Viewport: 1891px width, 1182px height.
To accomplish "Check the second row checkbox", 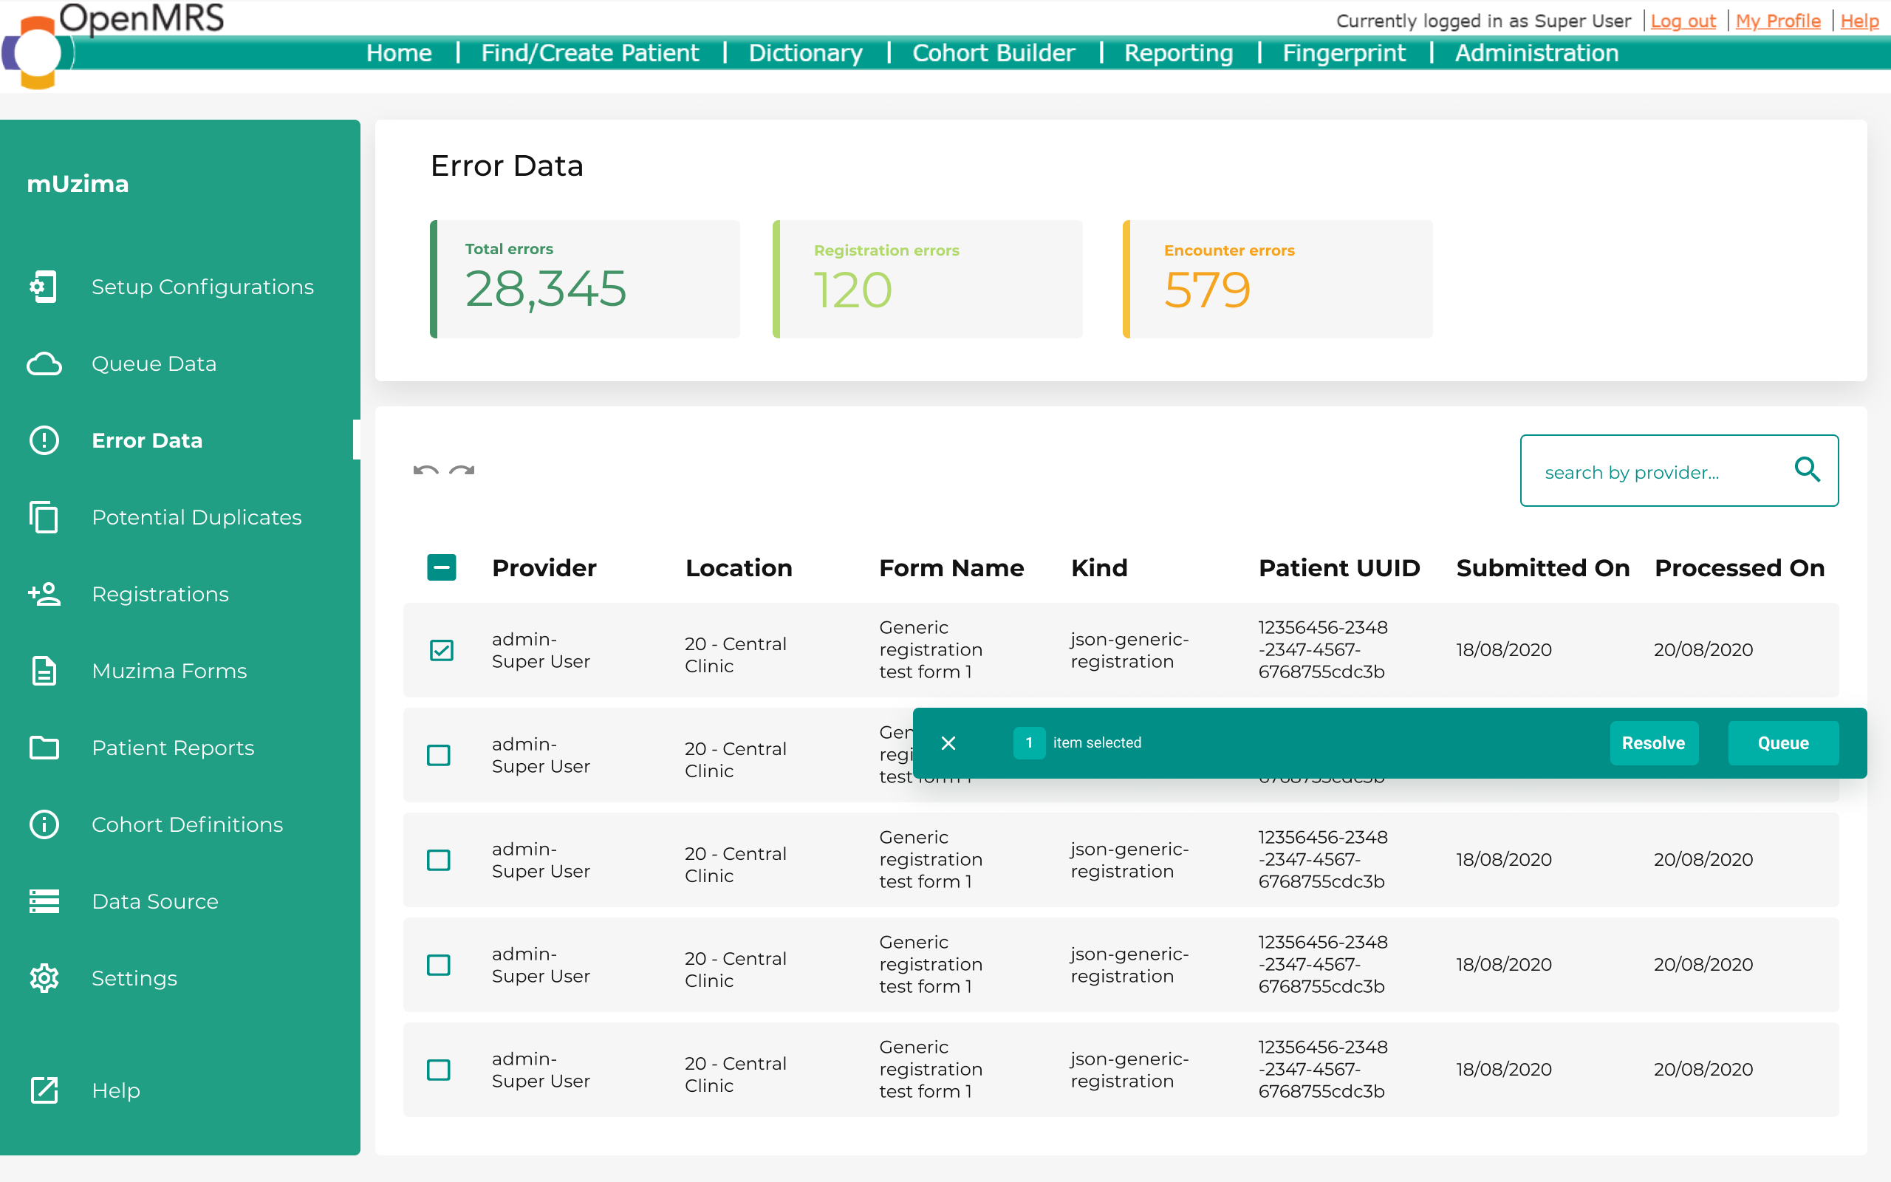I will click(x=438, y=755).
